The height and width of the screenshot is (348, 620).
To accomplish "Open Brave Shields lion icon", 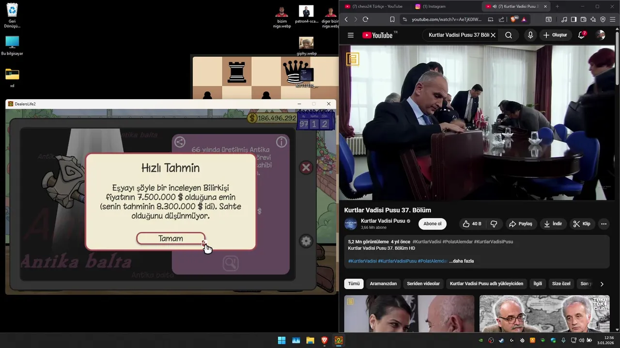I will pyautogui.click(x=514, y=19).
